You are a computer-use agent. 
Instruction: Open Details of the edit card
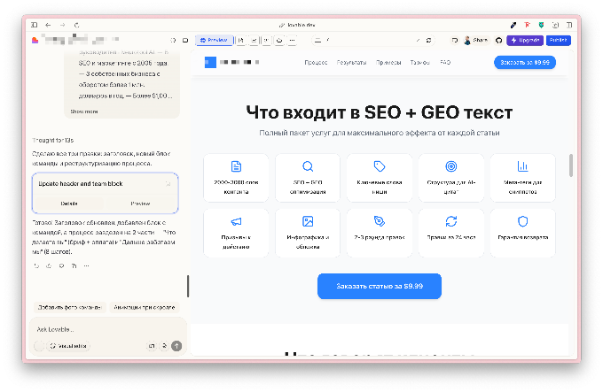coord(69,204)
